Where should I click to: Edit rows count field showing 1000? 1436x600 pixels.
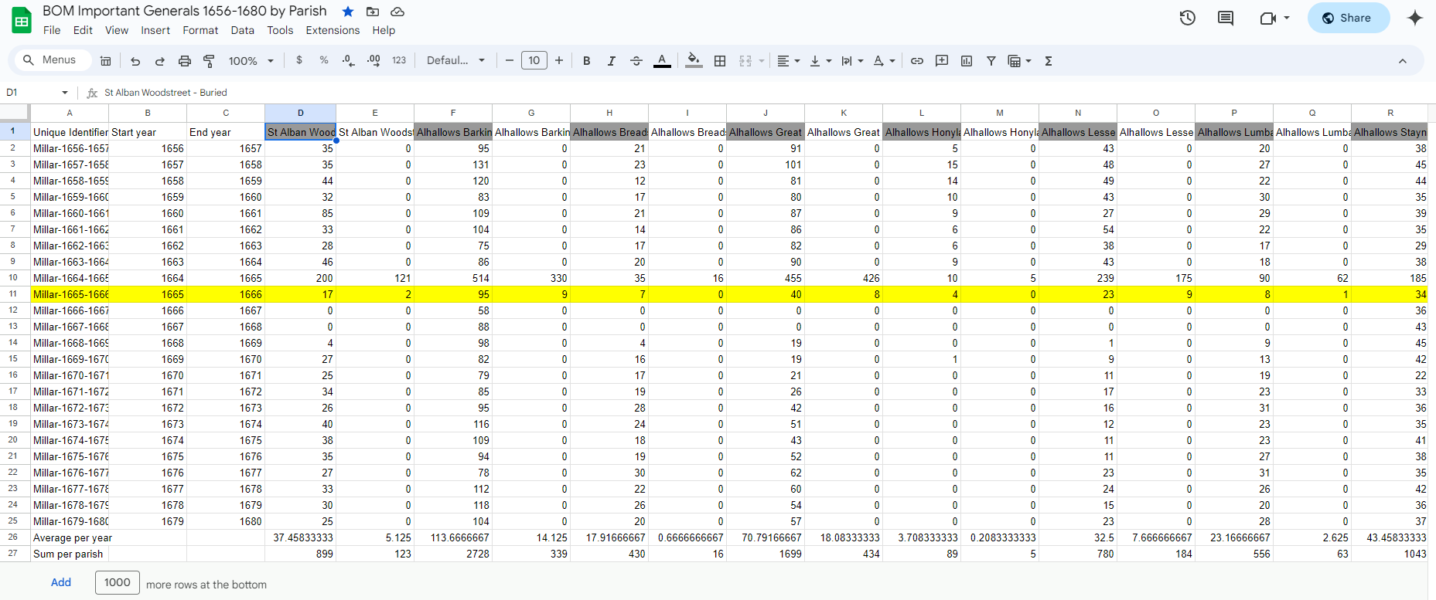coord(118,582)
